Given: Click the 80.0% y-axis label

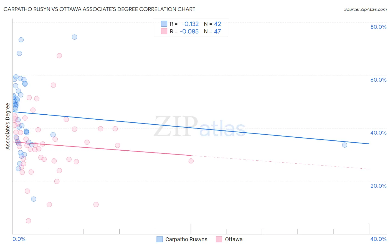Looking at the screenshot, I should (378, 27).
